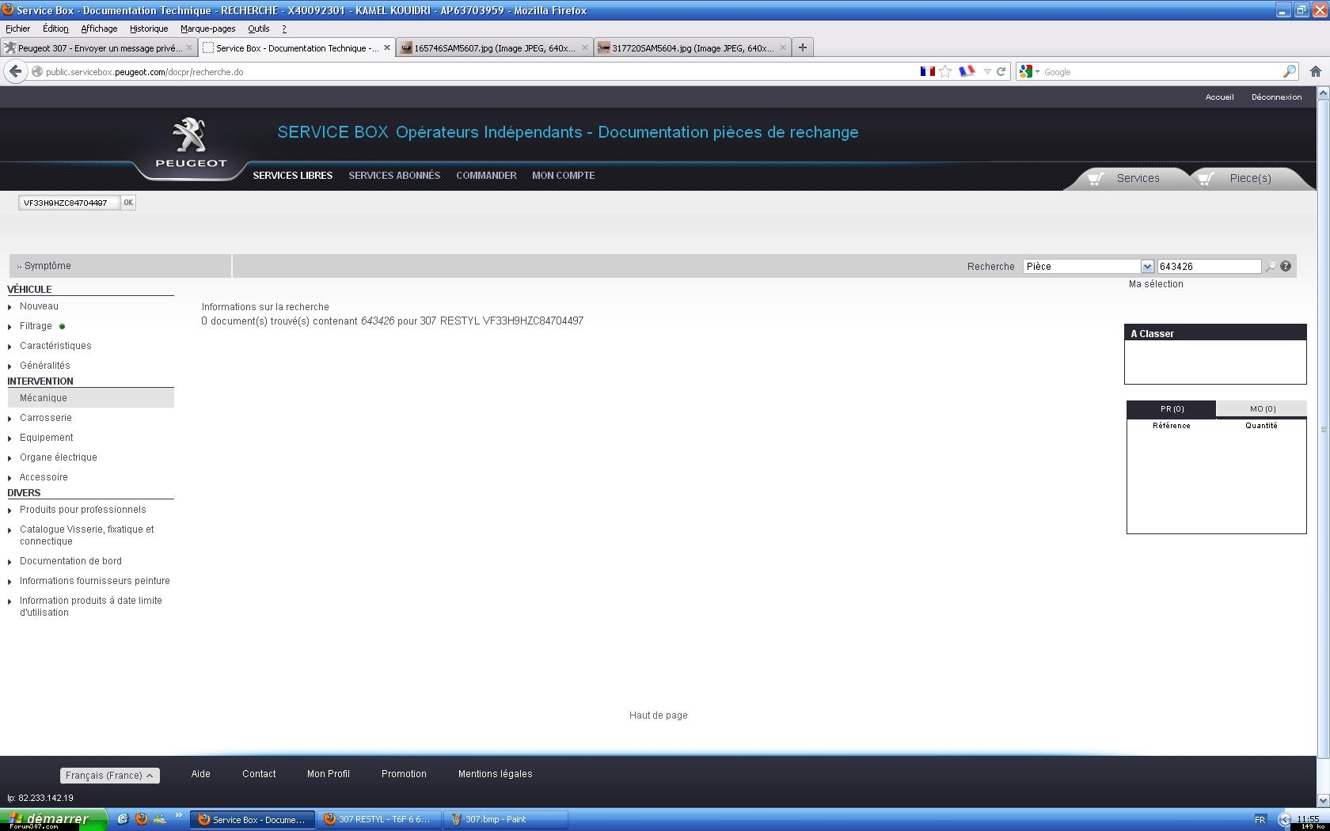Expand the Carrosserie section

click(x=45, y=418)
